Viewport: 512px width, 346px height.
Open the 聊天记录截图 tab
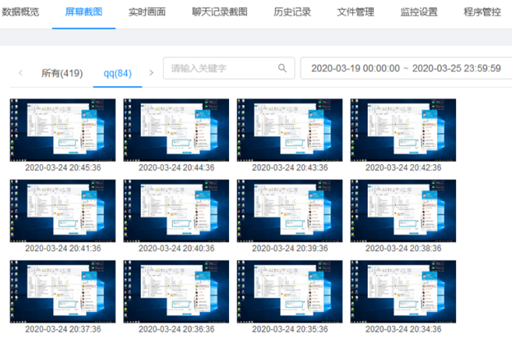tap(220, 12)
